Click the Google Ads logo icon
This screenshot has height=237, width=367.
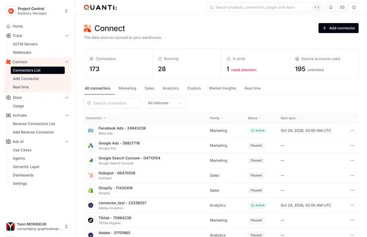[91, 145]
